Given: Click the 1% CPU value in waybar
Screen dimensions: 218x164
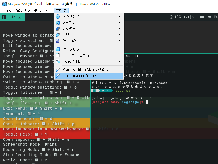Looking at the screenshot, I should pos(215,17).
